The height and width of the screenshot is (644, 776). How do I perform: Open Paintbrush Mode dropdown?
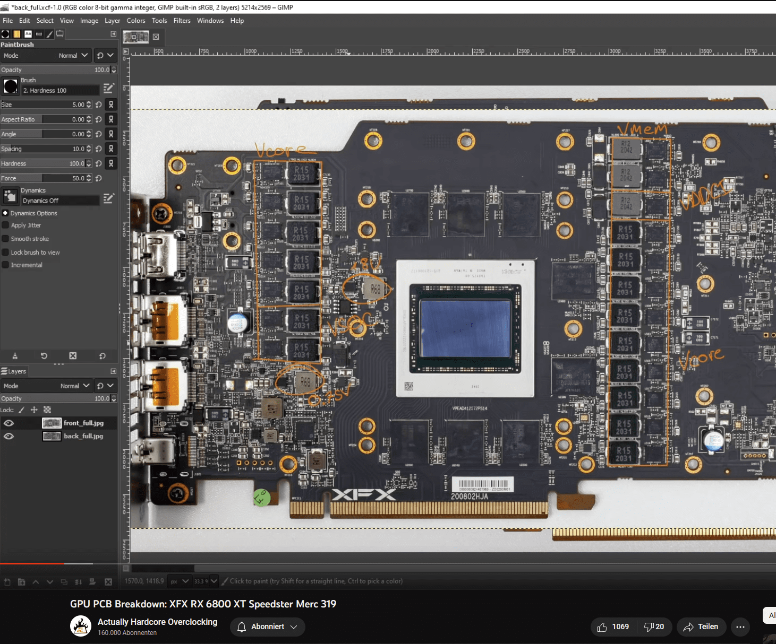click(46, 56)
